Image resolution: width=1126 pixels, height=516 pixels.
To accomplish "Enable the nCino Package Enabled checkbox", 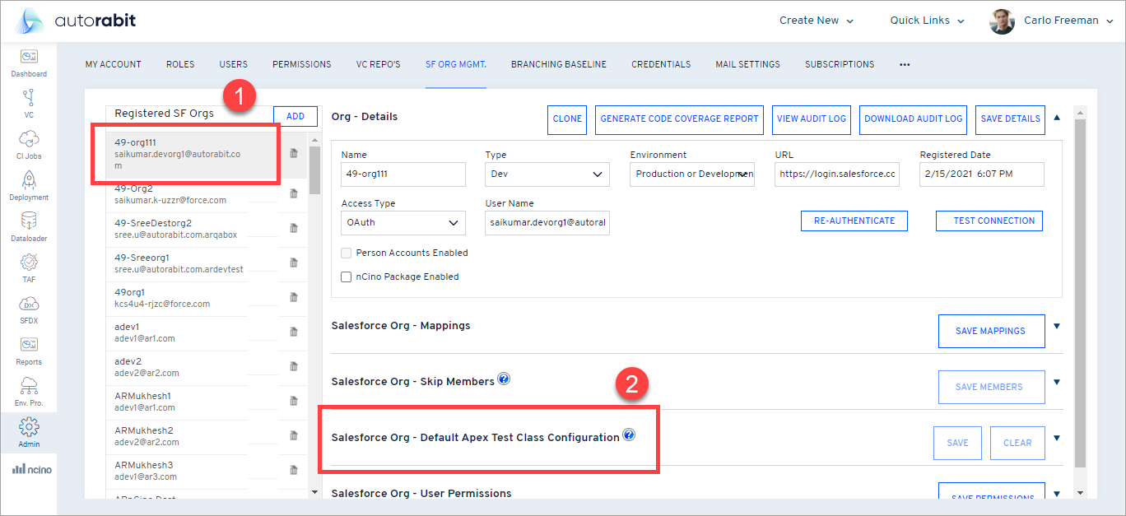I will [347, 277].
